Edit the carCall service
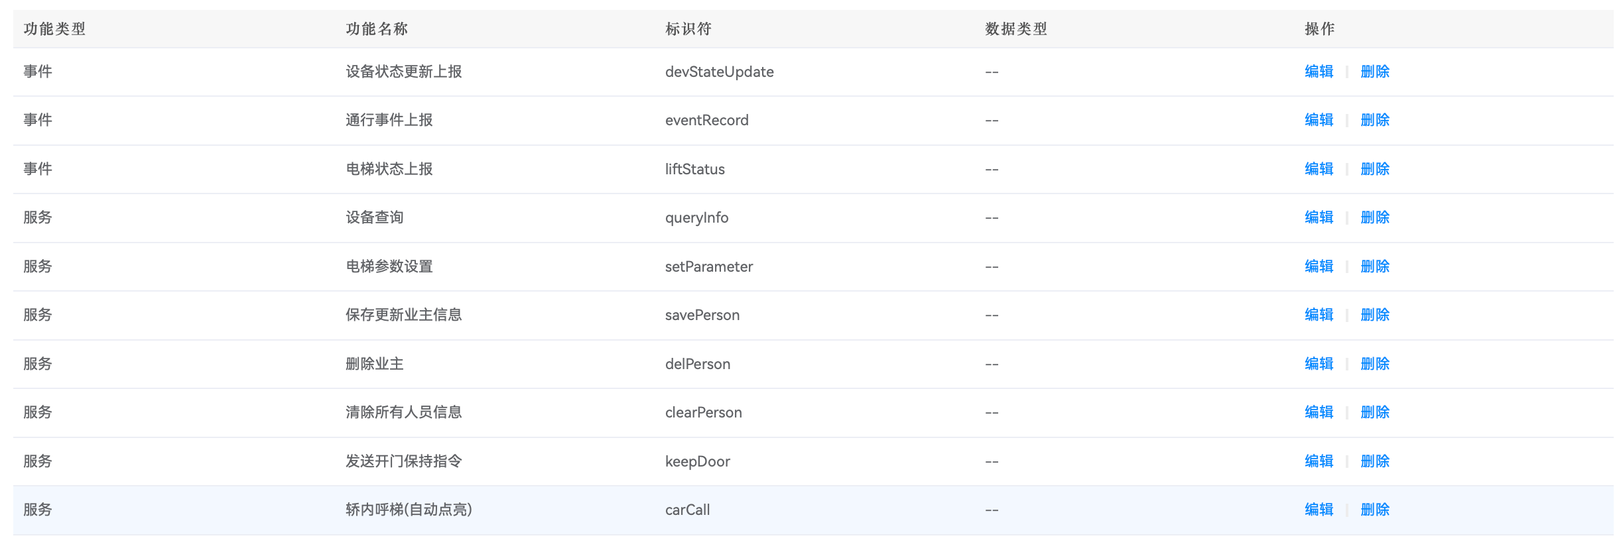Viewport: 1621px width, 554px height. point(1319,510)
